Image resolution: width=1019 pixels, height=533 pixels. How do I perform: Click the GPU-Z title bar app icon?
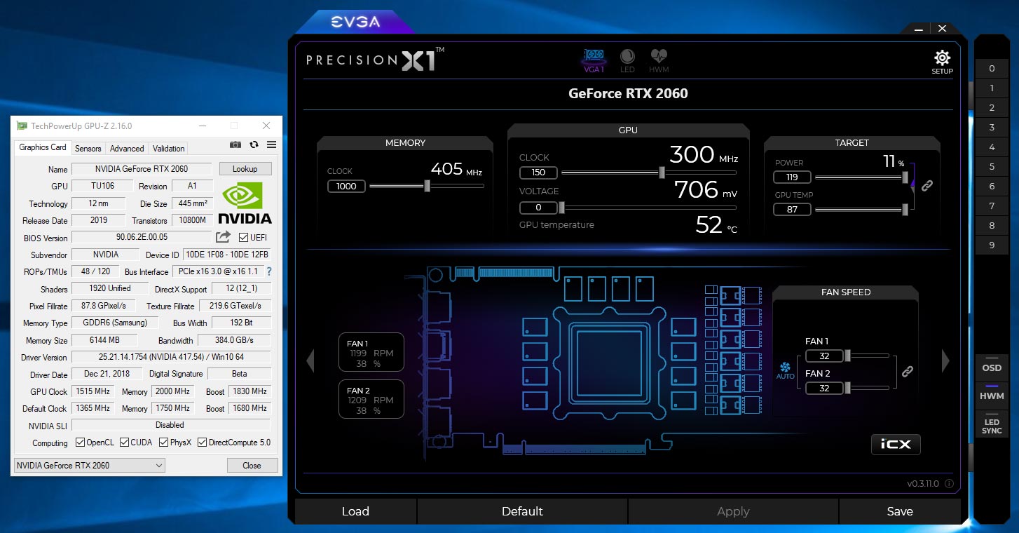22,126
